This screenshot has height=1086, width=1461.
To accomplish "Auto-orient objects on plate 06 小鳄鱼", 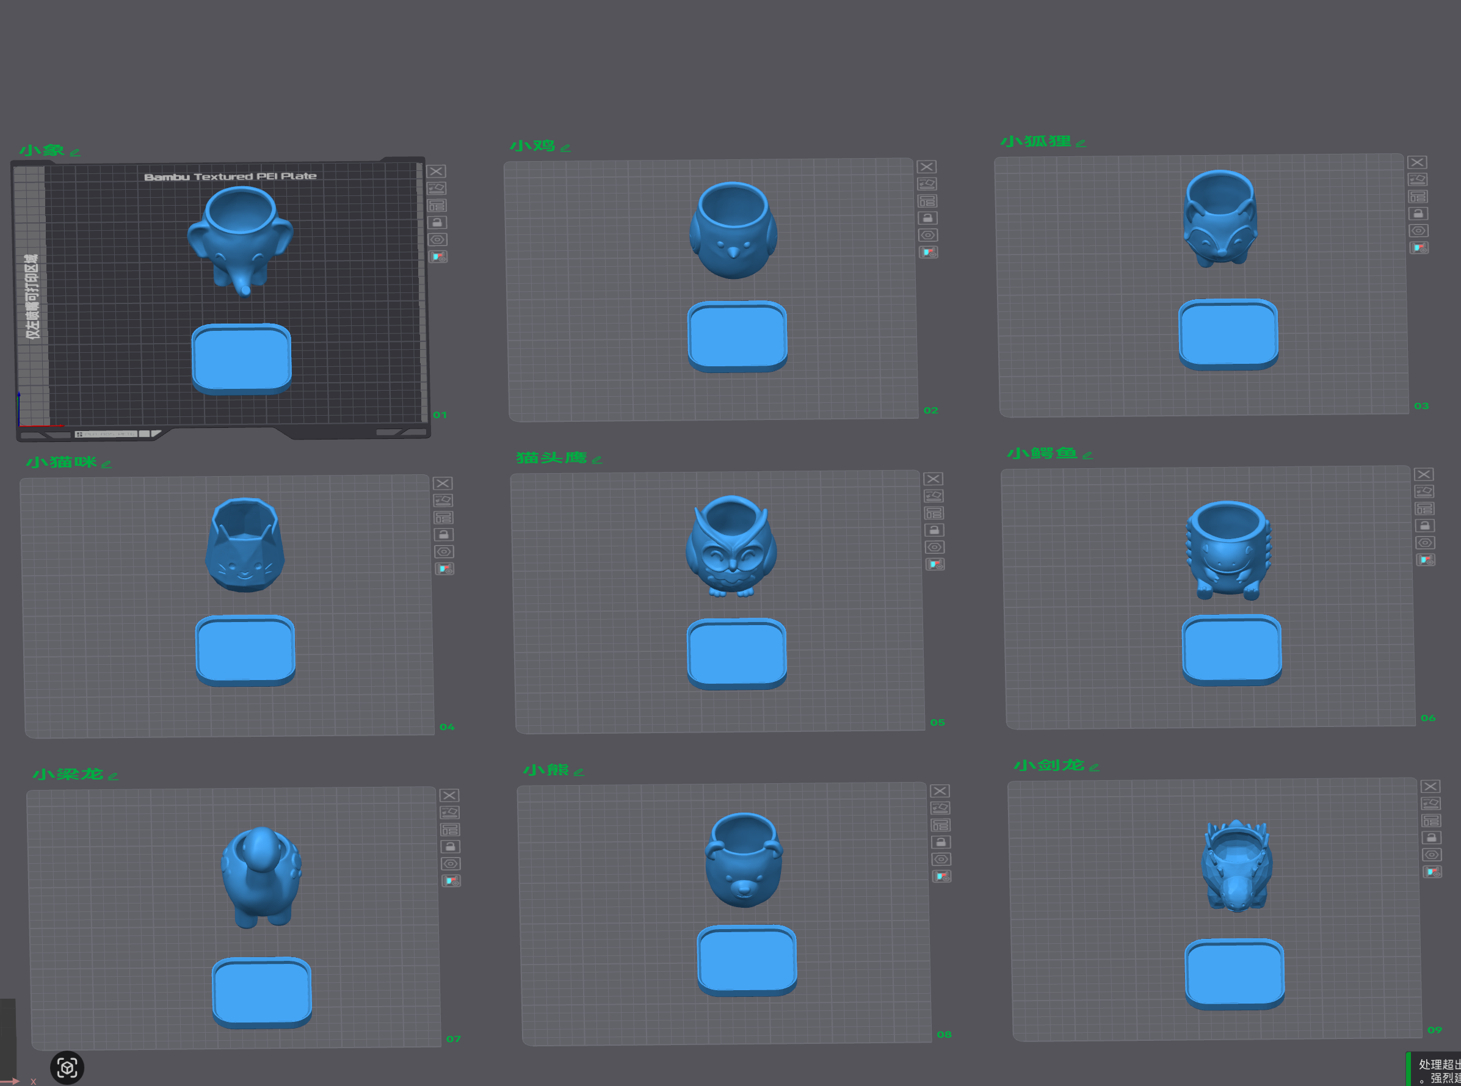I will click(1424, 492).
